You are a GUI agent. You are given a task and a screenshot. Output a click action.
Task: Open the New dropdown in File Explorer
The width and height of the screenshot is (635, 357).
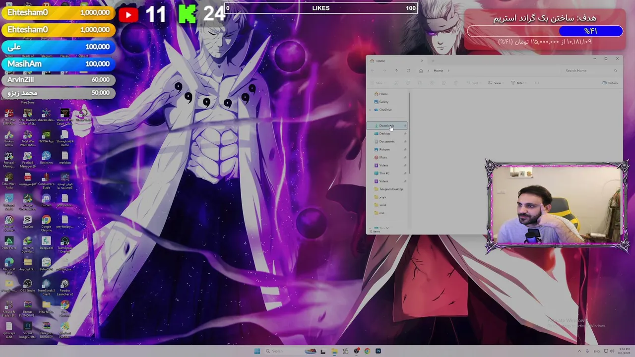(x=378, y=83)
